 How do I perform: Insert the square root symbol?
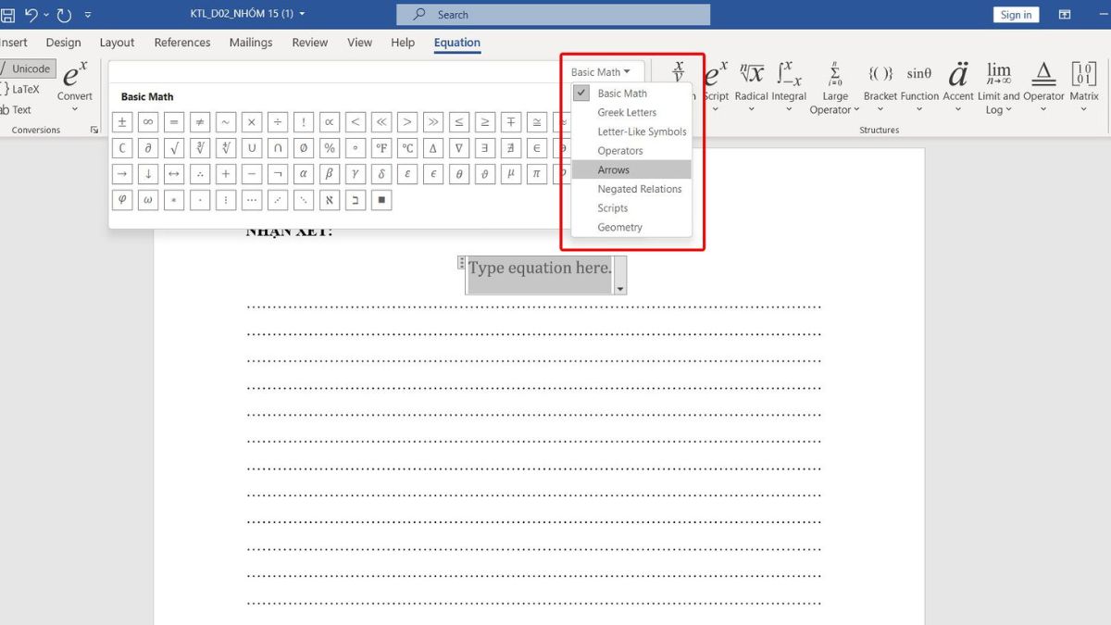tap(174, 147)
